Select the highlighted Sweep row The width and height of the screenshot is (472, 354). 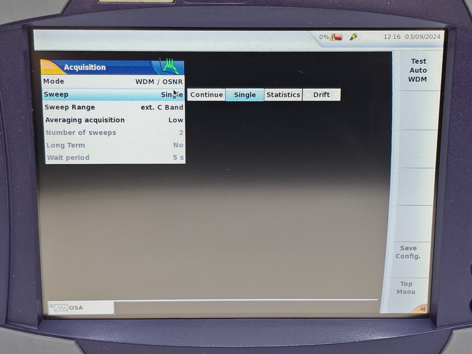(x=113, y=95)
